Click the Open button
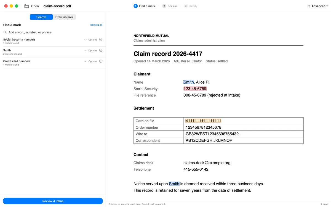 click(32, 6)
